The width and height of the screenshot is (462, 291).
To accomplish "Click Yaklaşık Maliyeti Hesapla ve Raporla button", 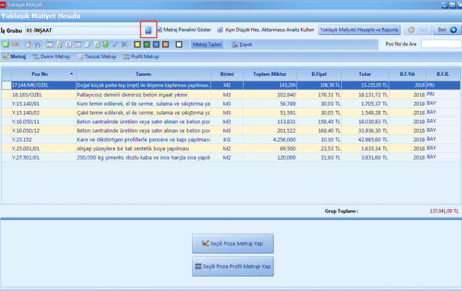I will [x=360, y=30].
